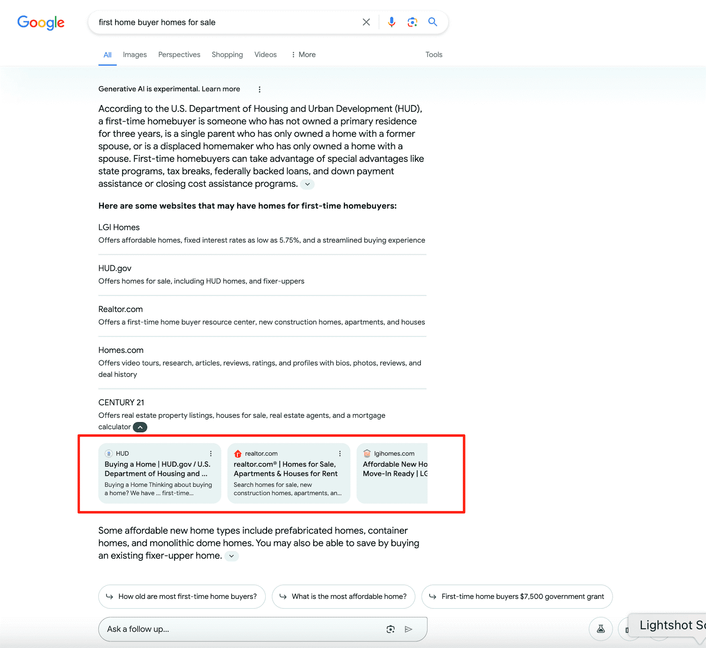The image size is (706, 648).
Task: Switch to the Shopping tab
Action: tap(227, 55)
